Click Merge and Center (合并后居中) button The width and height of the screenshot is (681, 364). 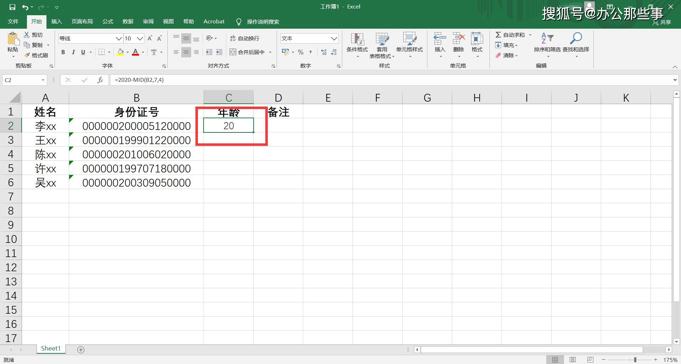pyautogui.click(x=247, y=52)
